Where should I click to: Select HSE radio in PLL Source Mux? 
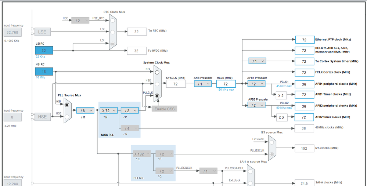(67, 116)
